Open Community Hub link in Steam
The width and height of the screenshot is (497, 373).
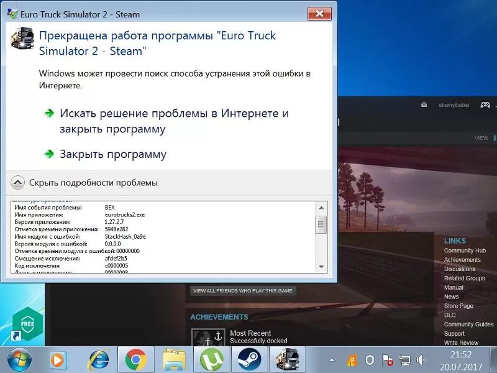465,251
